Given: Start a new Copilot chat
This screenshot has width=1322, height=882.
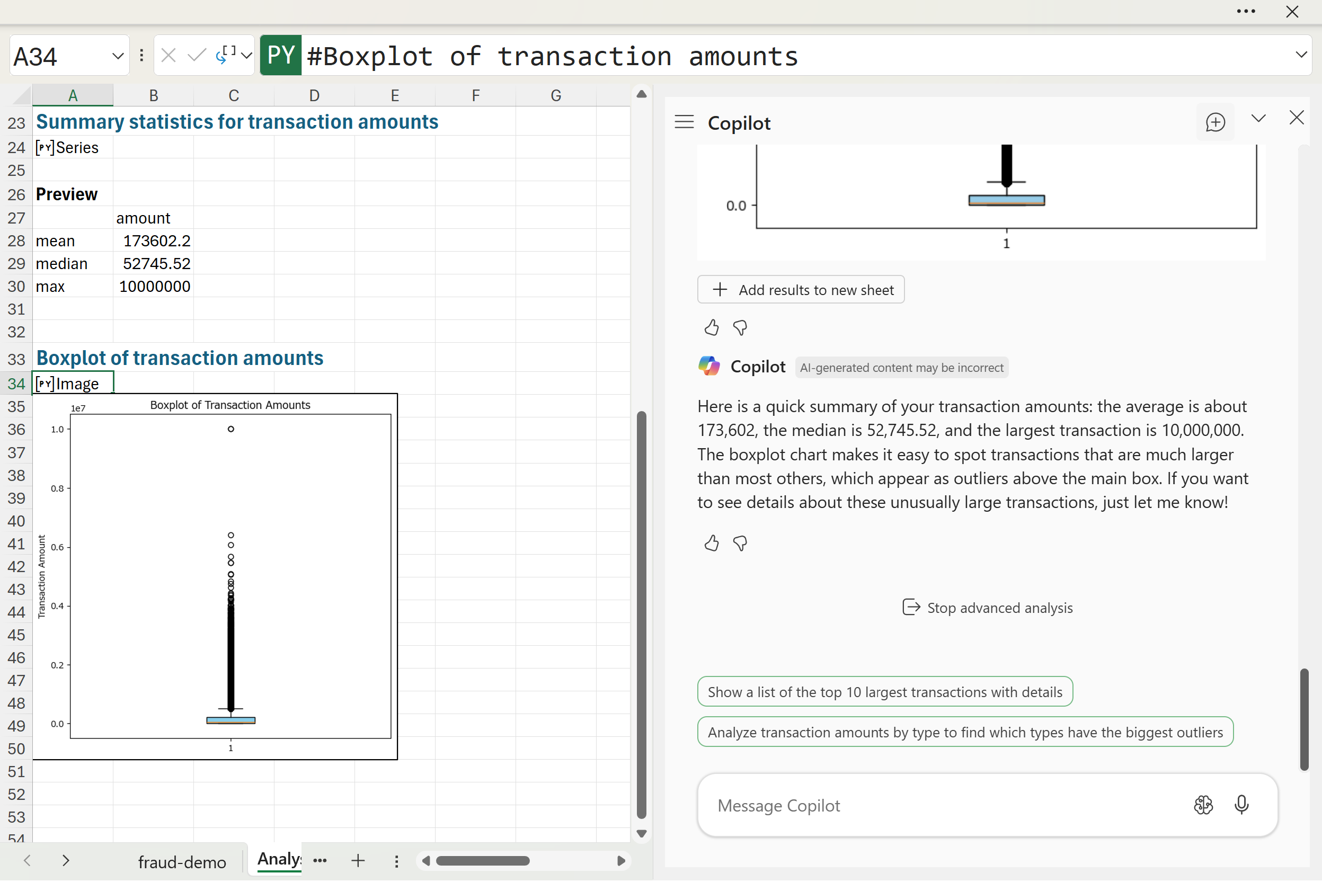Looking at the screenshot, I should pyautogui.click(x=1215, y=122).
